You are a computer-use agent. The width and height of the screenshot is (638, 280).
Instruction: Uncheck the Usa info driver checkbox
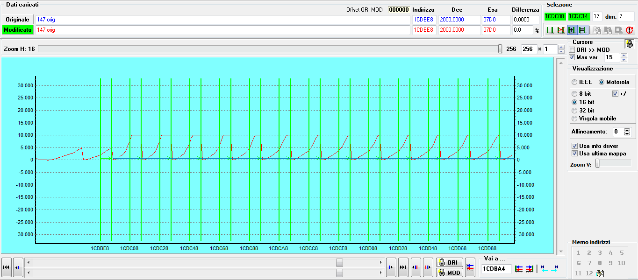pos(574,146)
